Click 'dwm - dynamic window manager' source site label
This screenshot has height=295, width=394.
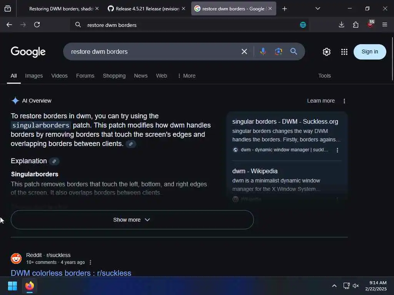[284, 150]
